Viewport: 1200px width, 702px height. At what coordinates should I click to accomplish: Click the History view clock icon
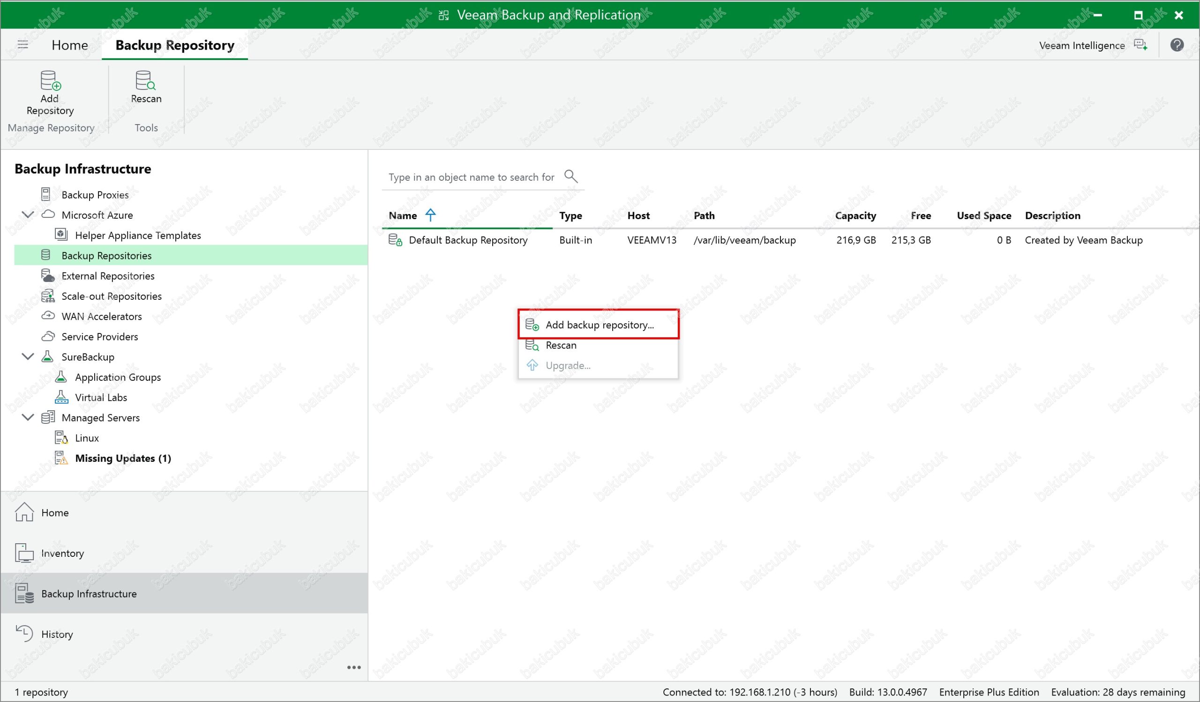[x=24, y=634]
